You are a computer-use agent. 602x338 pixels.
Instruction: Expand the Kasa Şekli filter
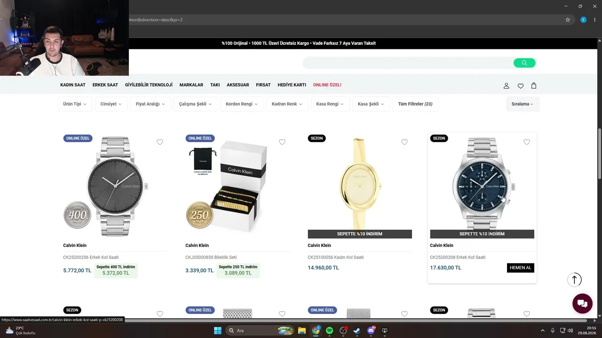coord(371,104)
